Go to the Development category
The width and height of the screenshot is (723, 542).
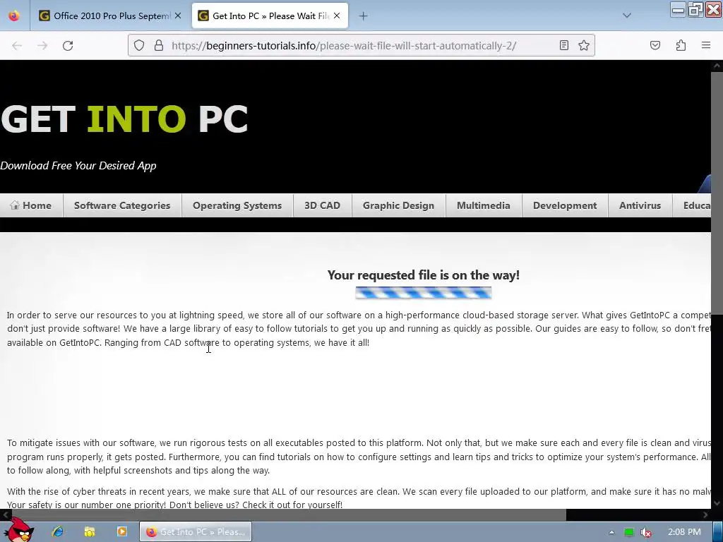point(565,205)
